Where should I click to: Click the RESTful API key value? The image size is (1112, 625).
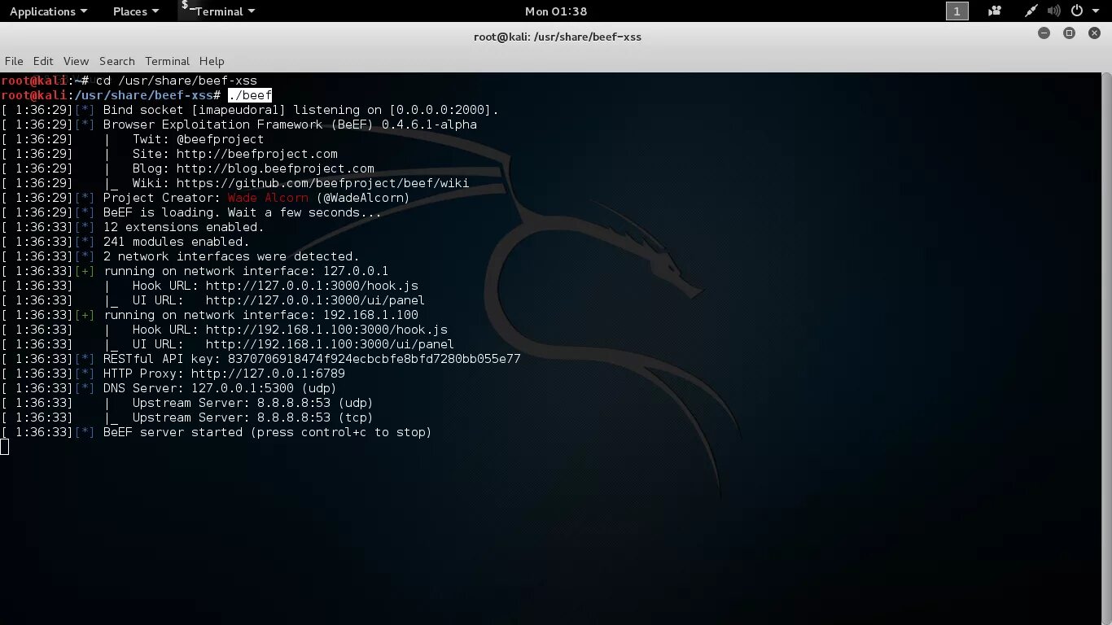(374, 359)
